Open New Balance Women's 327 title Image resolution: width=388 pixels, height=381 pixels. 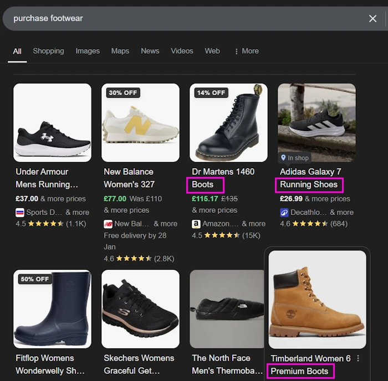(x=129, y=178)
